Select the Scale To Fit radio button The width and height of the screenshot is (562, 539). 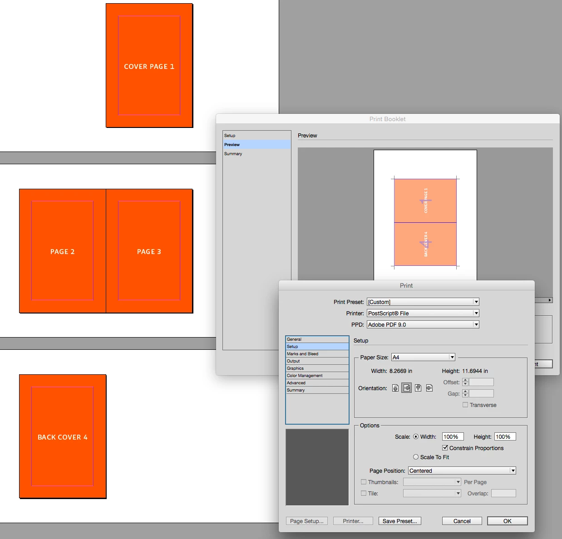tap(416, 457)
